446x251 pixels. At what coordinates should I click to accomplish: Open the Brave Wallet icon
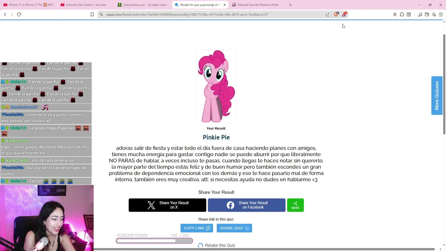(x=427, y=14)
